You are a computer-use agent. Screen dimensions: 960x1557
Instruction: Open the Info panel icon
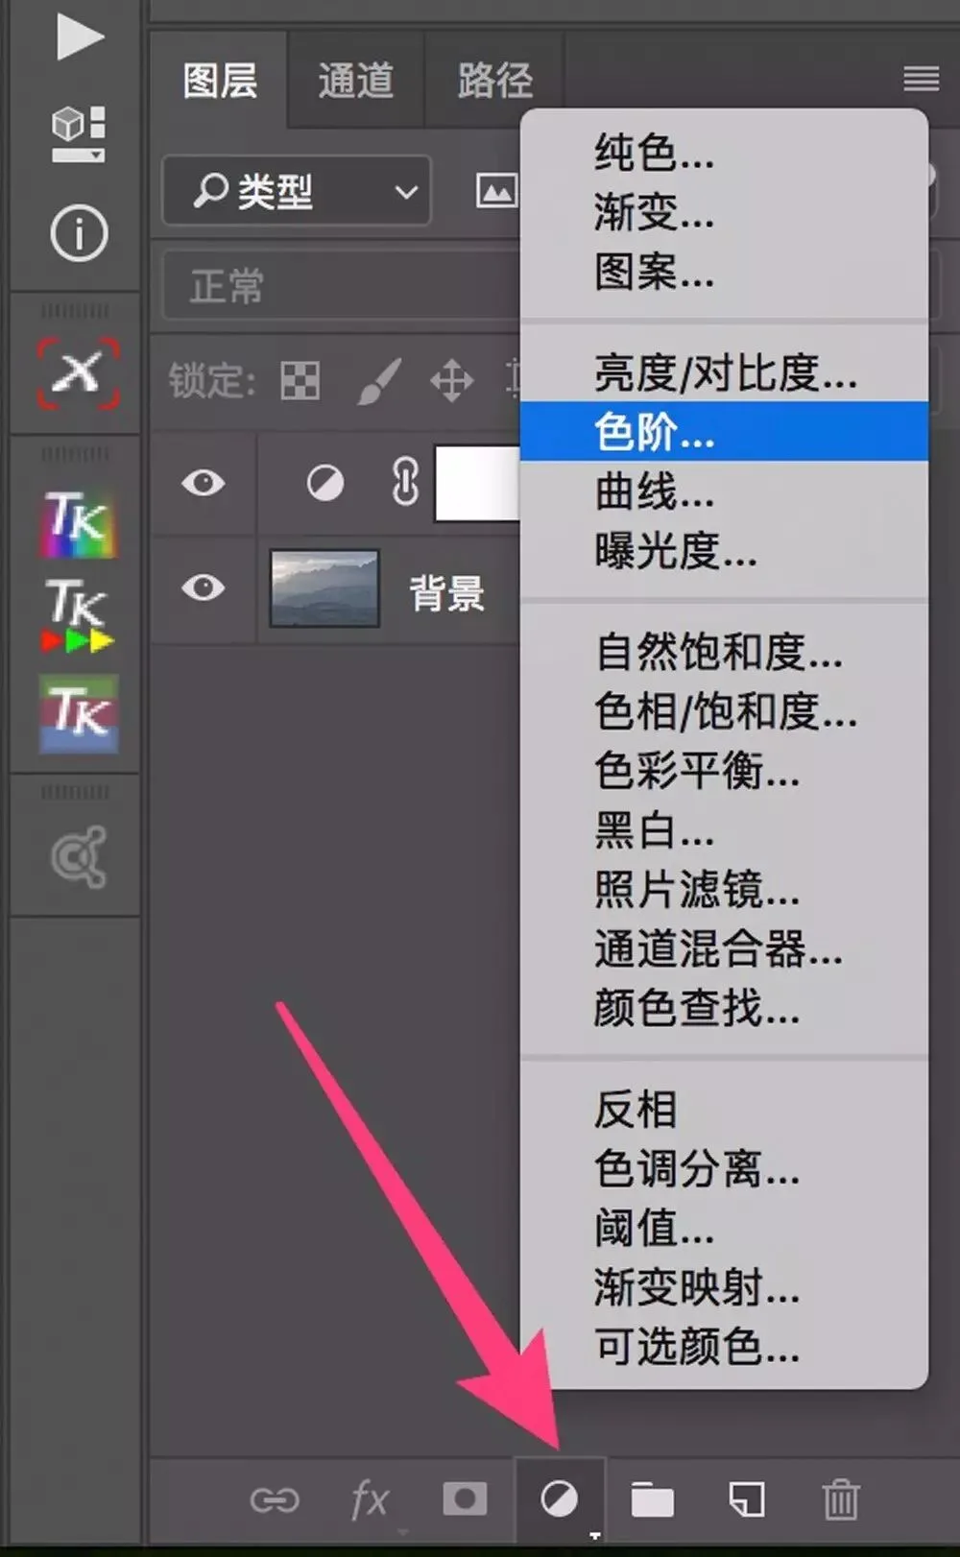click(79, 233)
